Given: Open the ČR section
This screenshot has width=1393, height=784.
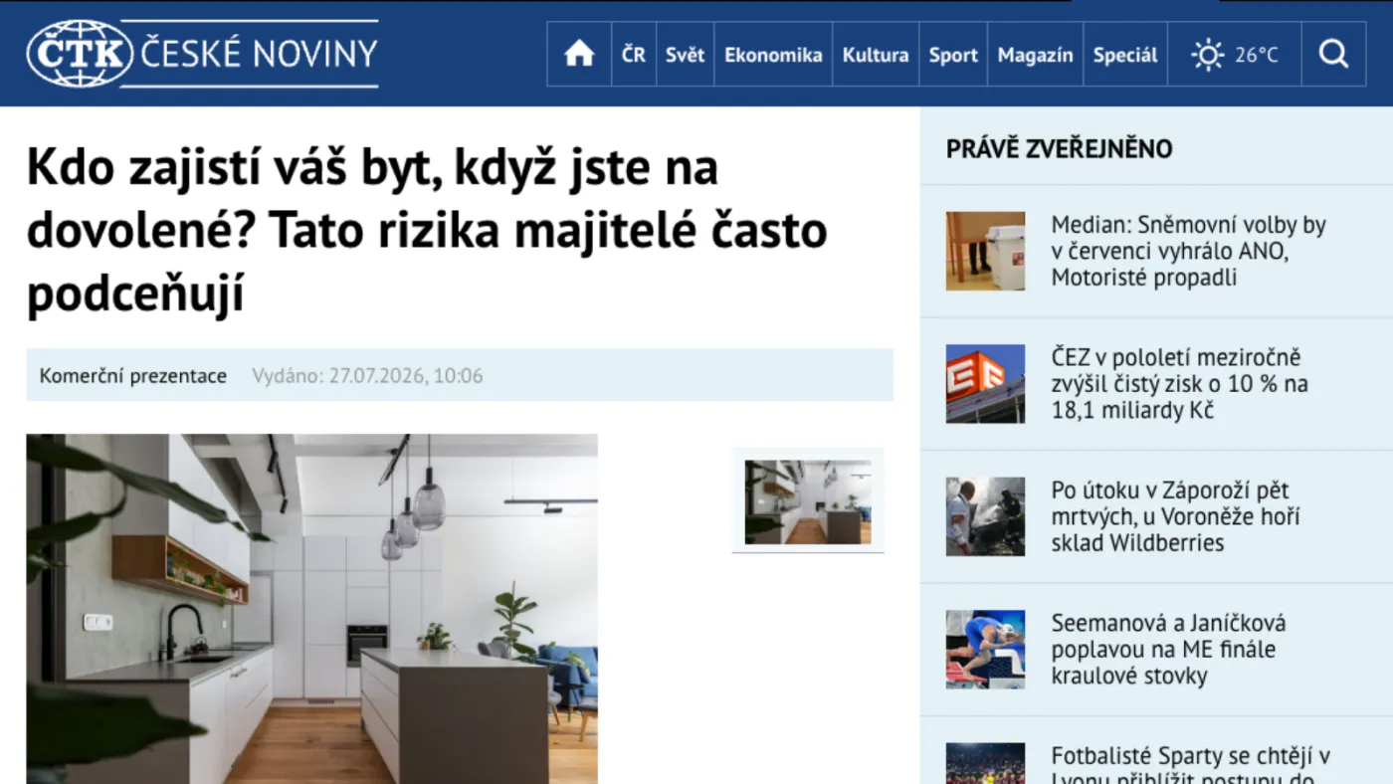Looking at the screenshot, I should tap(634, 55).
